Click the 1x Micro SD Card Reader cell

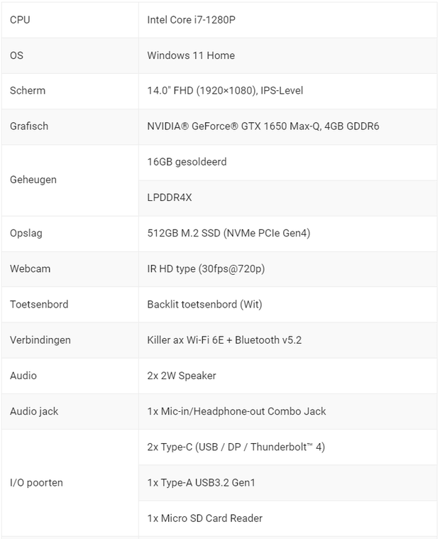coord(205,518)
